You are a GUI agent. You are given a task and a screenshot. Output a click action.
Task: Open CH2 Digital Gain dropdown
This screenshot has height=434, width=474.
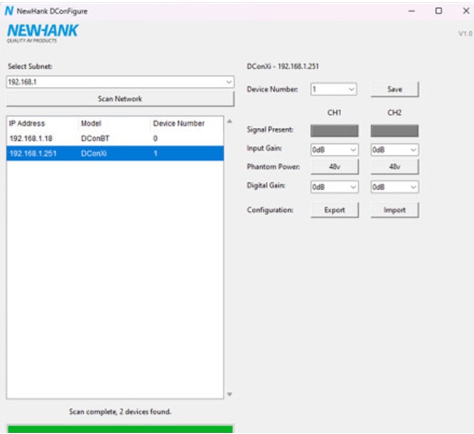394,187
